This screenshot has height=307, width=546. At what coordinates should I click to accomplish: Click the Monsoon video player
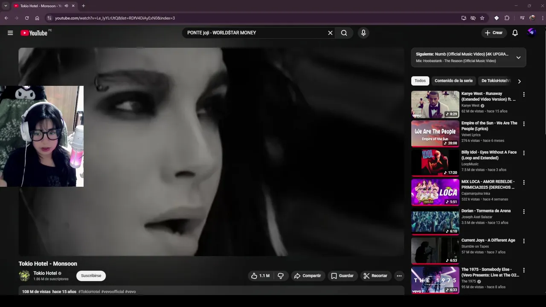(211, 151)
